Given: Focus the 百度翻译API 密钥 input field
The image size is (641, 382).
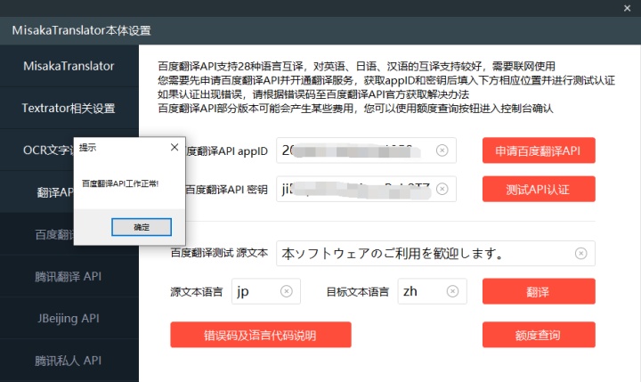Looking at the screenshot, I should 366,189.
